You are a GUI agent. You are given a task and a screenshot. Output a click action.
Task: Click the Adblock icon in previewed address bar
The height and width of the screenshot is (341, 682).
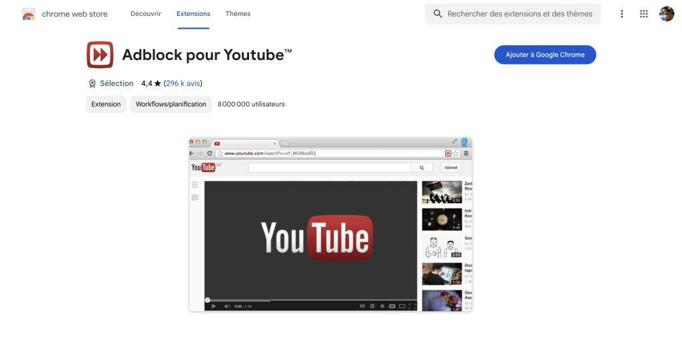(448, 154)
